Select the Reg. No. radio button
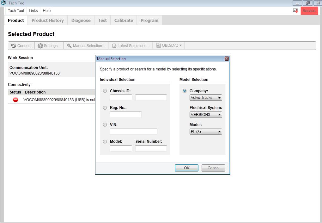Viewport: 322px width, 223px height. coord(105,108)
